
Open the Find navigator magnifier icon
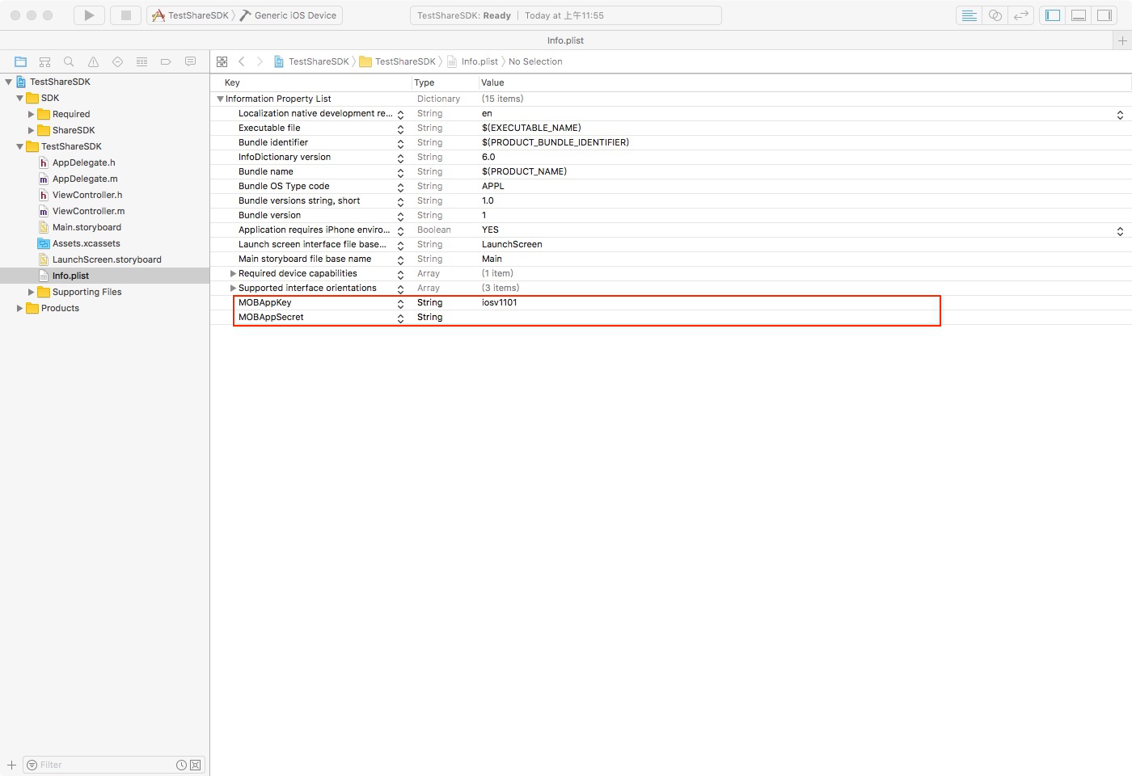point(69,61)
